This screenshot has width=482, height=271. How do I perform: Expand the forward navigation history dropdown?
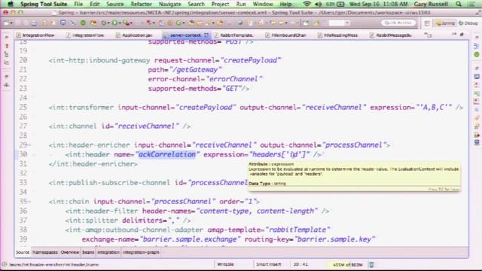(297, 23)
